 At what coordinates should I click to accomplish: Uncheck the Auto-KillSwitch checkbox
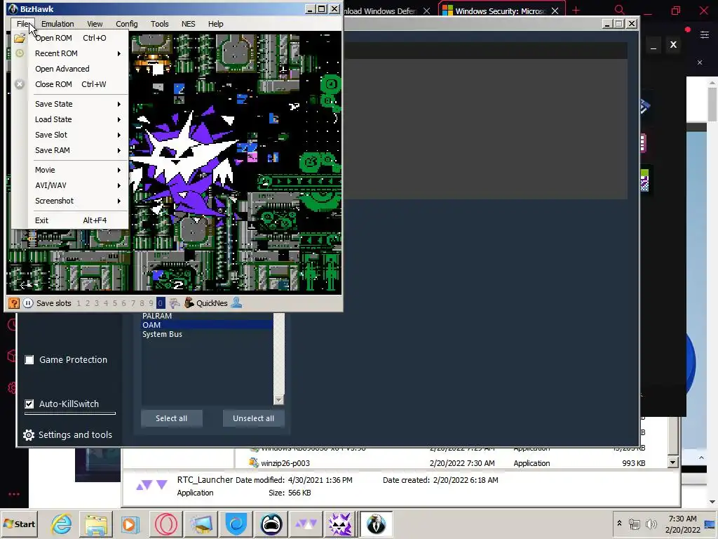pyautogui.click(x=29, y=404)
